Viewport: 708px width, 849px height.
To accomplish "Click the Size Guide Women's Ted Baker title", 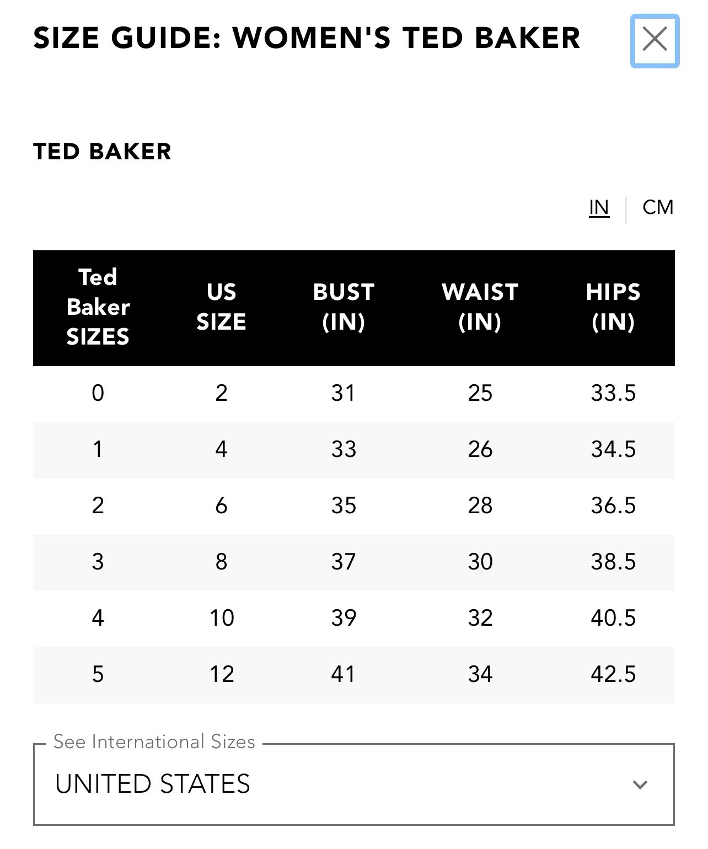I will 307,38.
